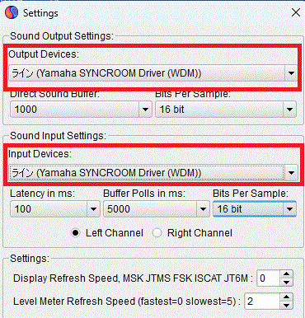
Task: Increase the Display Refresh Speed value
Action: pos(286,274)
